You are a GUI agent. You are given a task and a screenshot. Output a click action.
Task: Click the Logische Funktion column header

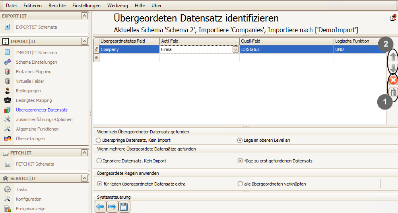point(360,41)
